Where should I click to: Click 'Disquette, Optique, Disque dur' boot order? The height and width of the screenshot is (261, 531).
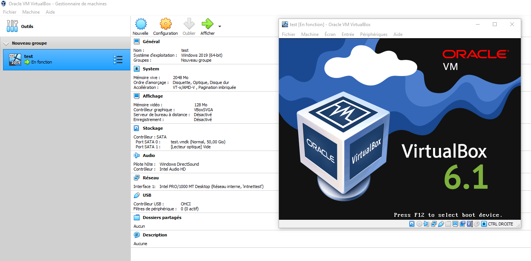tap(201, 82)
